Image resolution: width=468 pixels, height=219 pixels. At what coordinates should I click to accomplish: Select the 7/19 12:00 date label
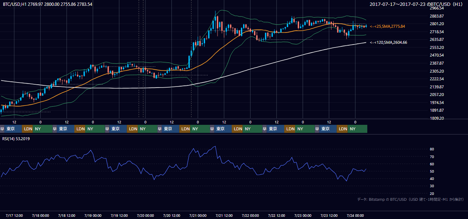coord(119,215)
